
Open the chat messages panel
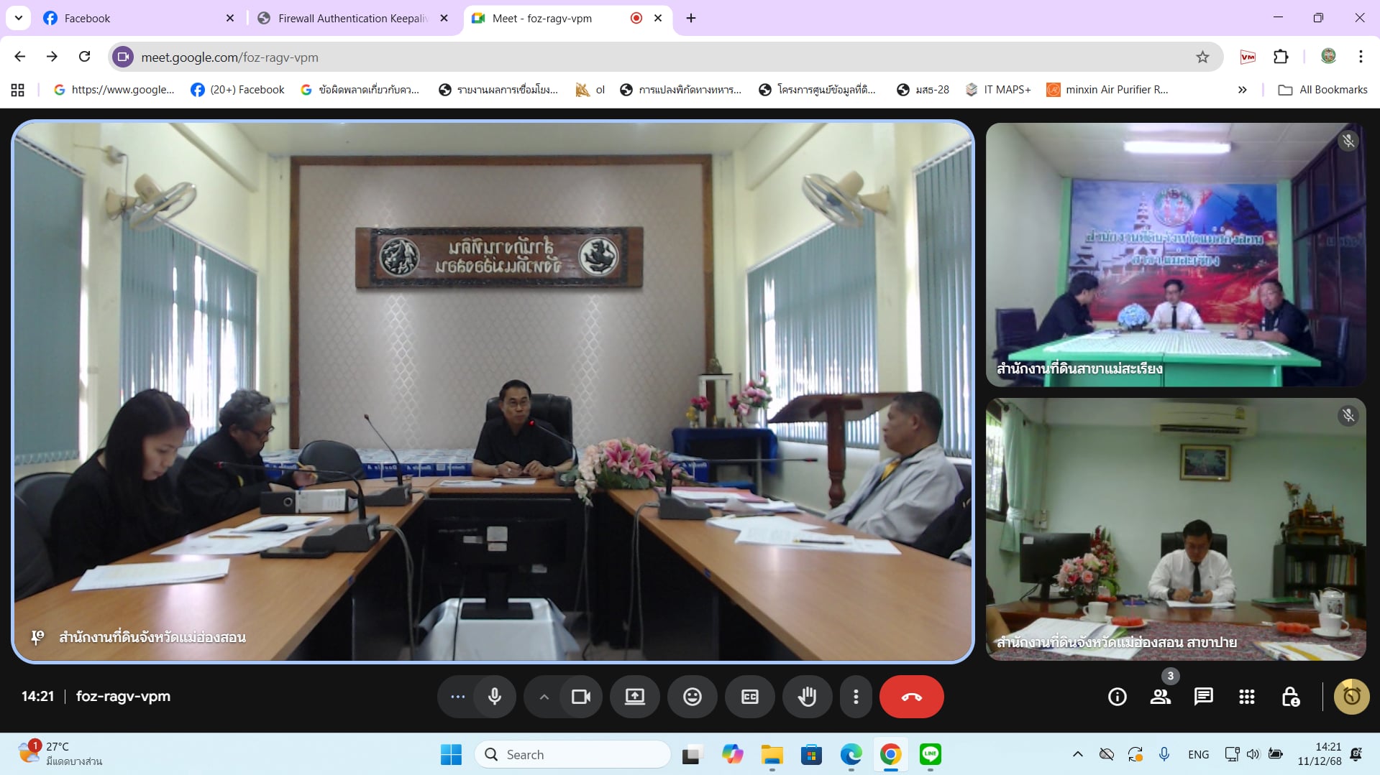pos(1203,697)
